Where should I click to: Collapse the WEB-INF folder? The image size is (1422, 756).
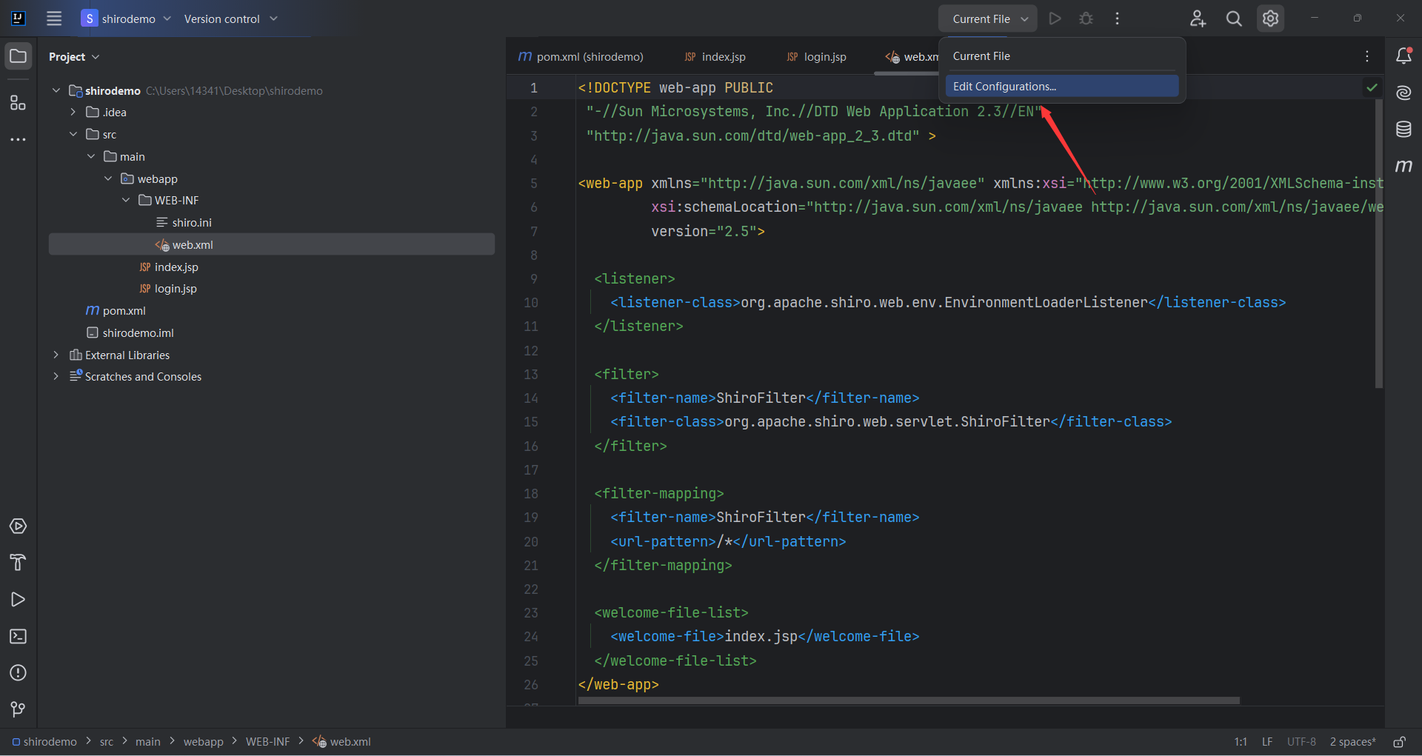[x=126, y=200]
